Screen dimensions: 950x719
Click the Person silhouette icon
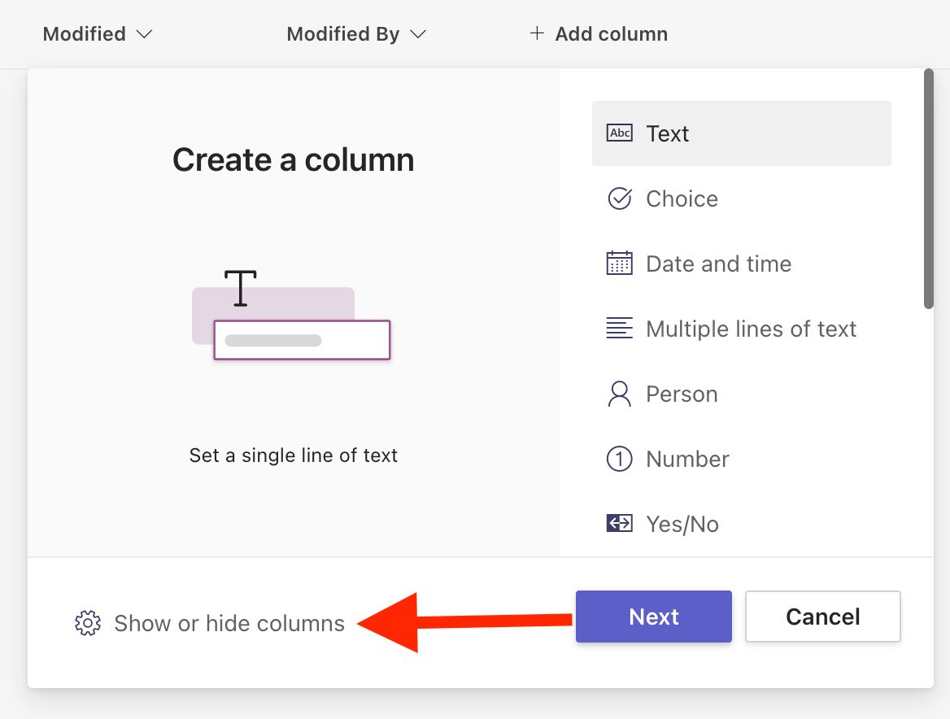coord(620,394)
